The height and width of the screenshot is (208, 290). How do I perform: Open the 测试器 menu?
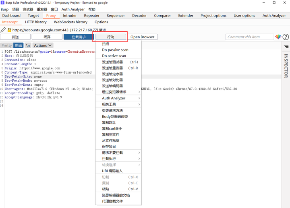pyautogui.click(x=28, y=9)
